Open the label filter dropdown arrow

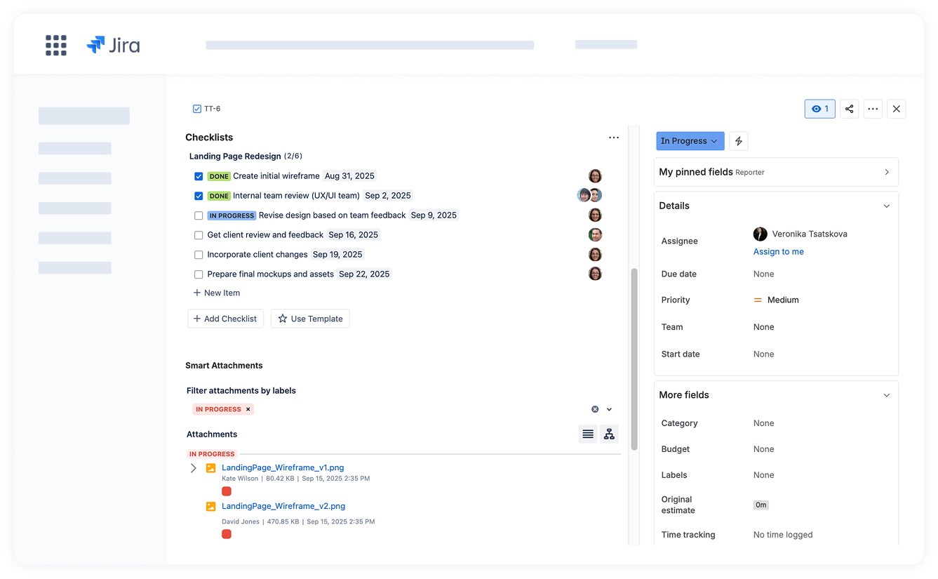(609, 409)
